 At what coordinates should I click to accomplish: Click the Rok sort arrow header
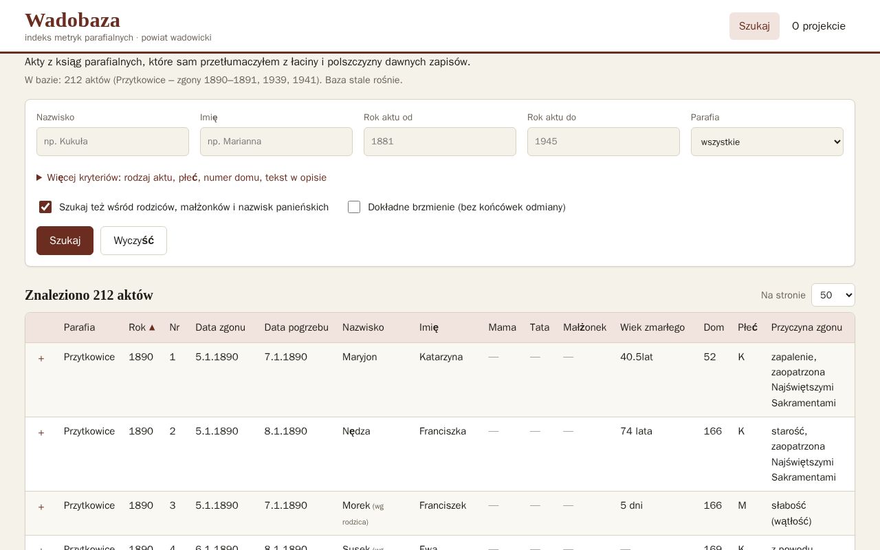pos(142,327)
